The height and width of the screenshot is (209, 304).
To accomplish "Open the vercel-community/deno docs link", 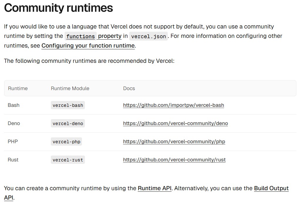I will coord(175,123).
